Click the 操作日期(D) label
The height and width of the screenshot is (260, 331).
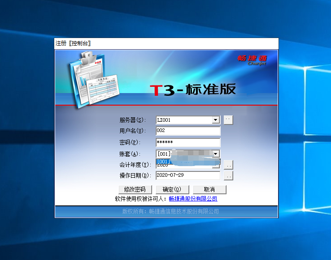(x=135, y=175)
